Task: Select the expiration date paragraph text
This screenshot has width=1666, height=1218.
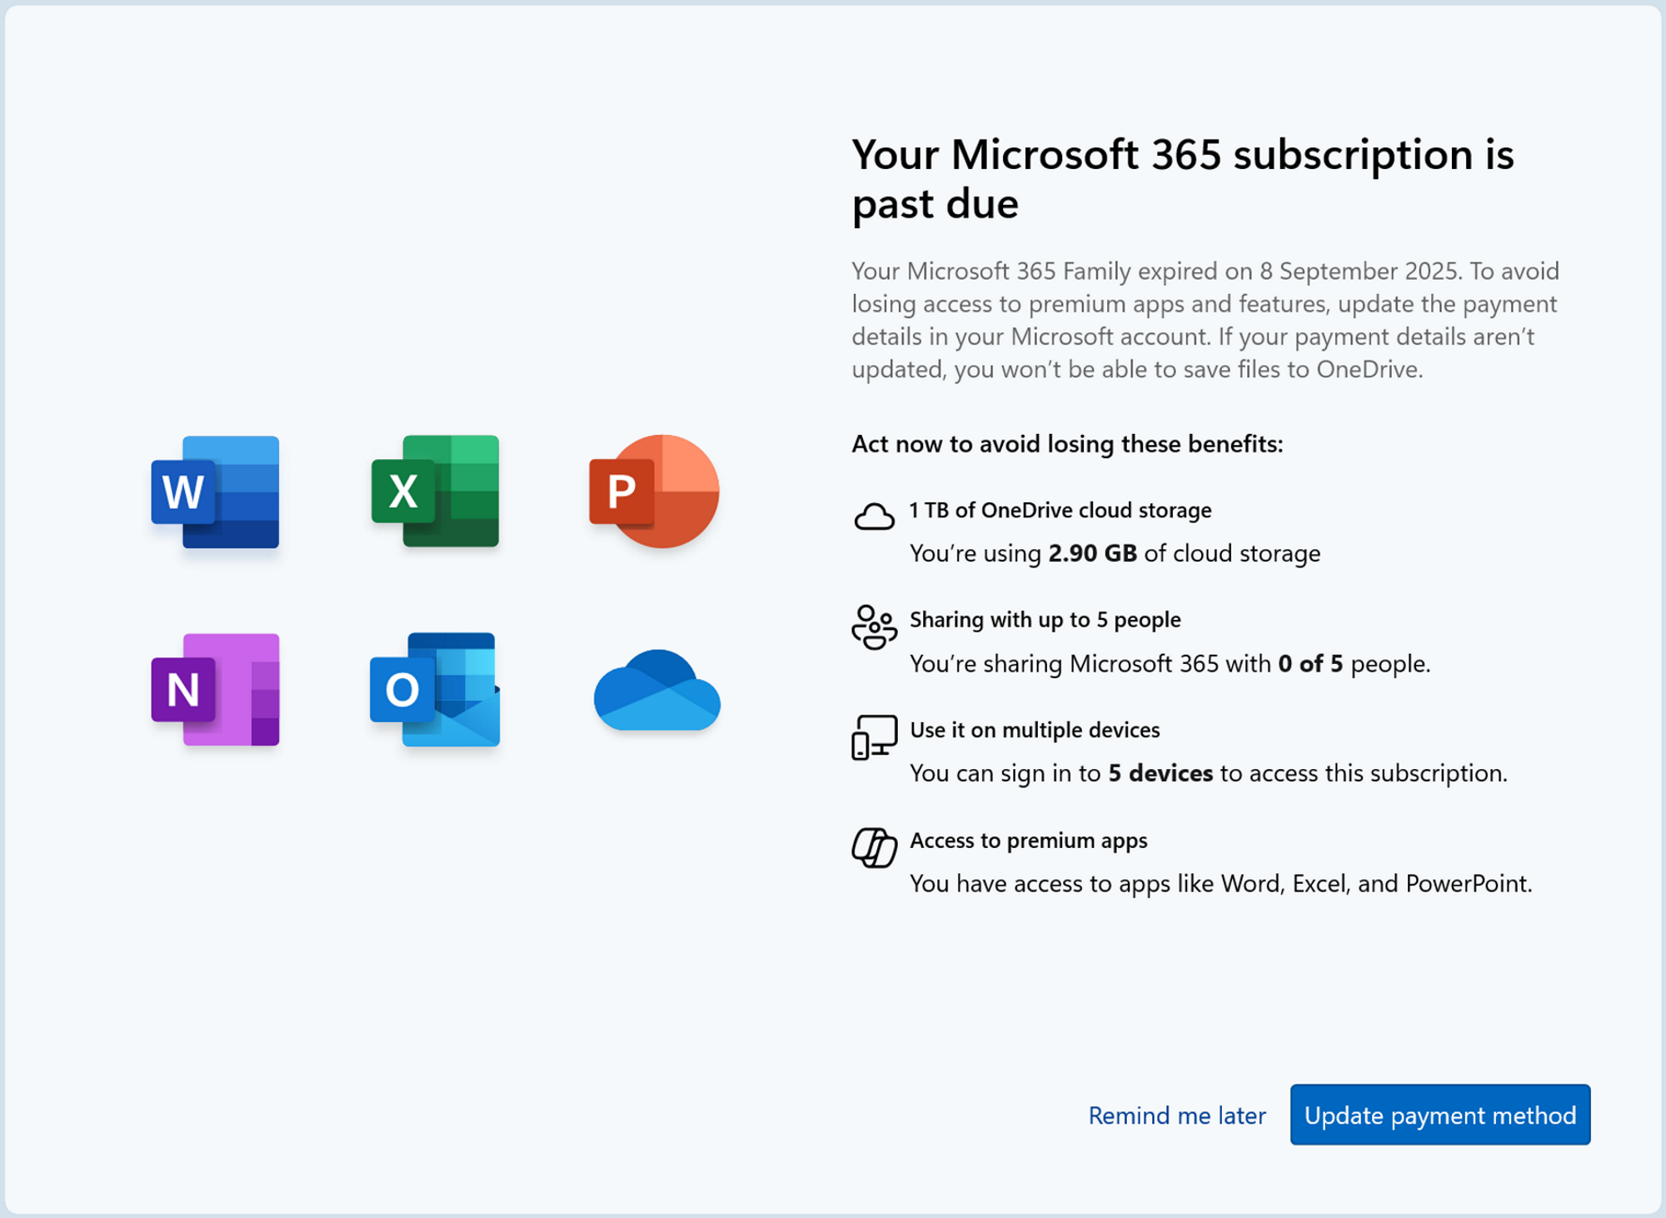Action: click(x=1204, y=320)
